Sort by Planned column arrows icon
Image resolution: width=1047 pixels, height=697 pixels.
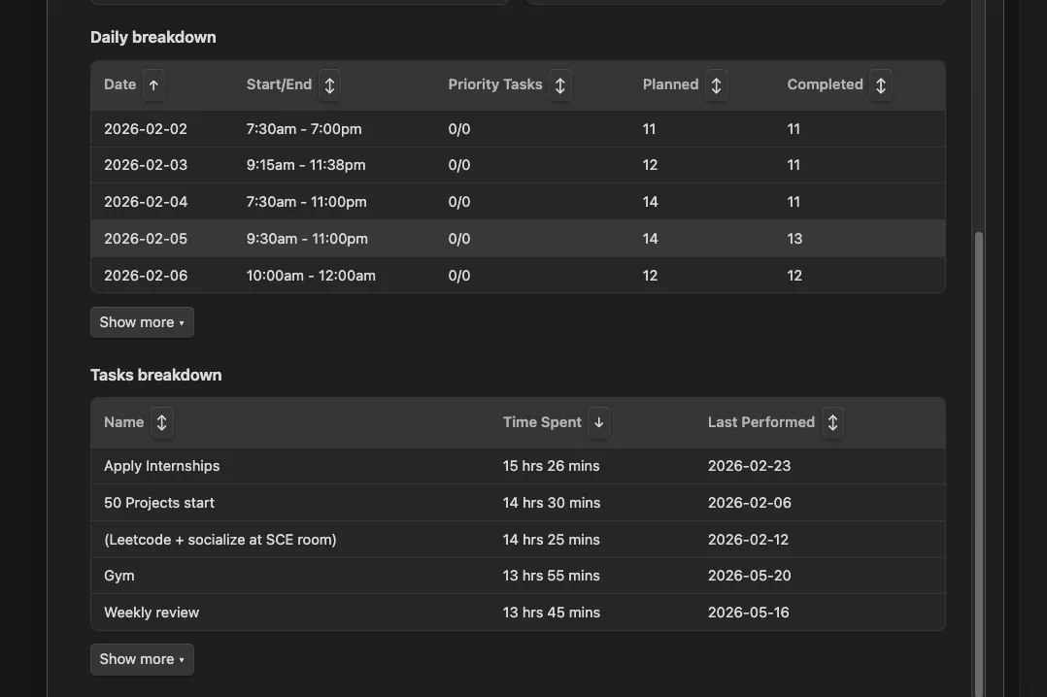(x=716, y=84)
